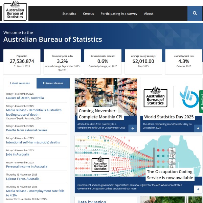Click the Australian Bureau of Statistics header logo
The height and width of the screenshot is (203, 203).
click(x=16, y=11)
